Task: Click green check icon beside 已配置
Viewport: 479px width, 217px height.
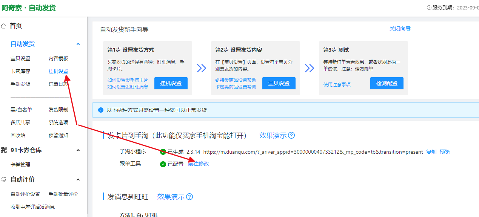Action: [x=163, y=164]
